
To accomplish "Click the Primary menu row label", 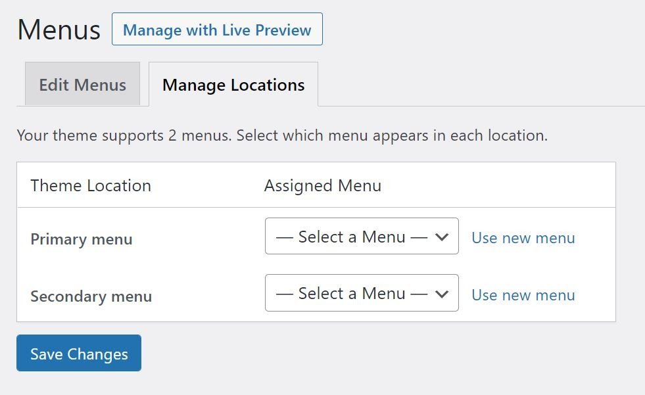I will tap(81, 239).
